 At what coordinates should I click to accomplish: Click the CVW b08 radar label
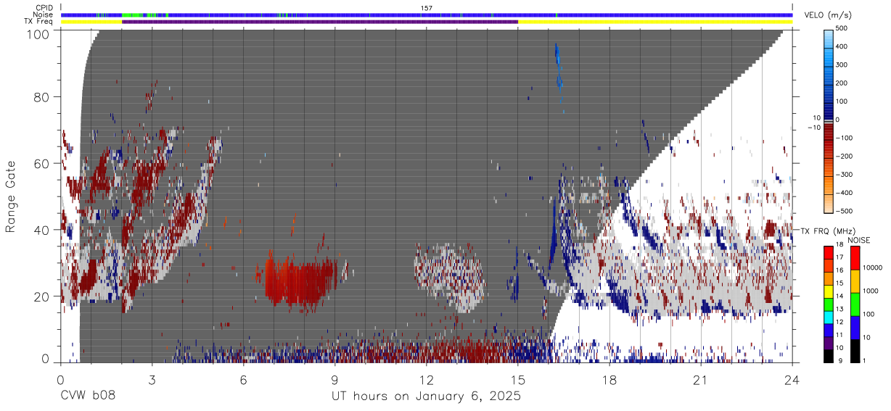pos(88,397)
